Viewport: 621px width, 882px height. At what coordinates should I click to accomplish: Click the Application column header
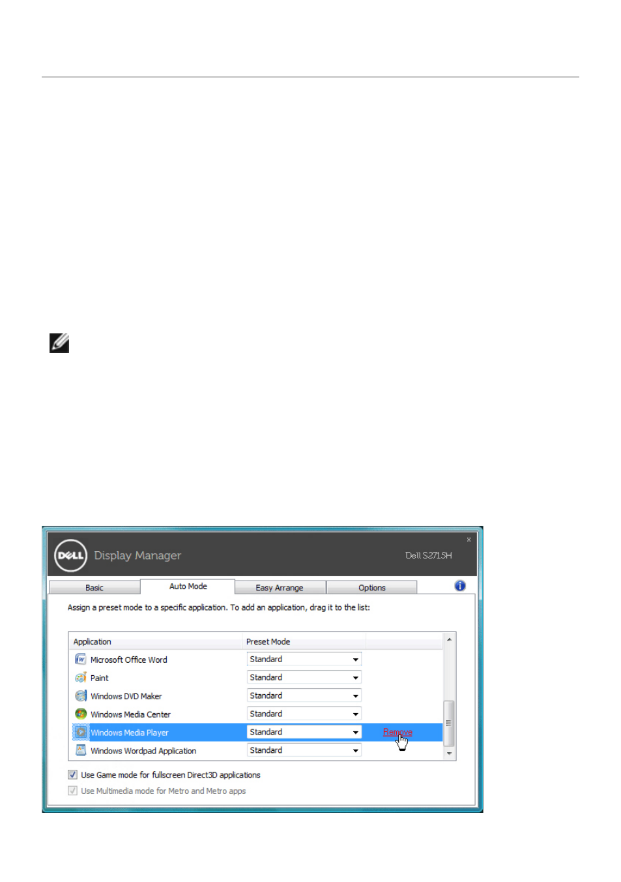coord(155,641)
